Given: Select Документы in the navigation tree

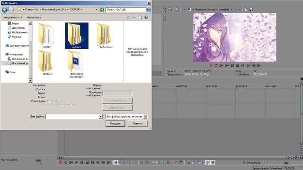Looking at the screenshot, I should (18, 28).
